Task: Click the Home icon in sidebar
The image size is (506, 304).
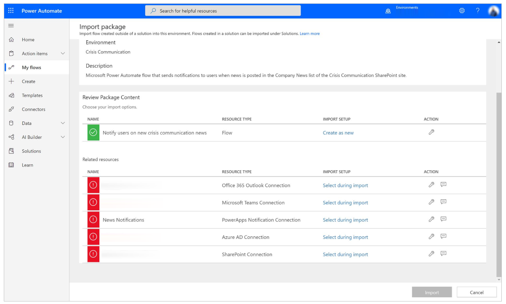Action: (11, 40)
